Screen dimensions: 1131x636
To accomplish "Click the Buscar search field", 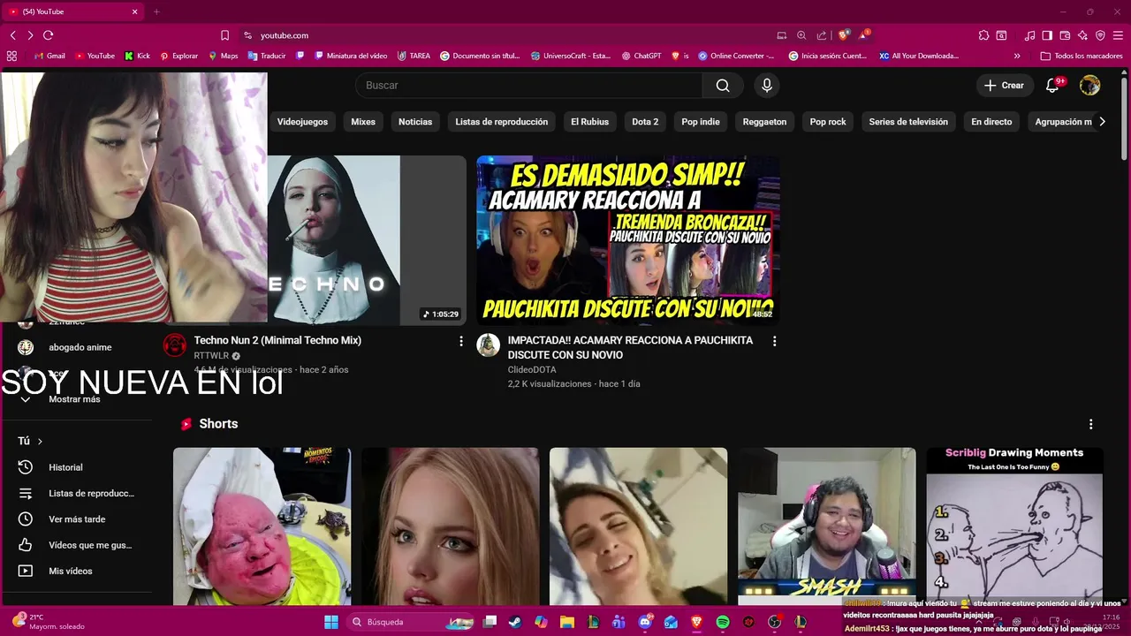I will 528,85.
